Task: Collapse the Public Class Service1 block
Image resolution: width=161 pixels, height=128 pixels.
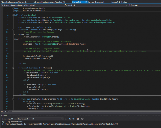Action: (13, 15)
